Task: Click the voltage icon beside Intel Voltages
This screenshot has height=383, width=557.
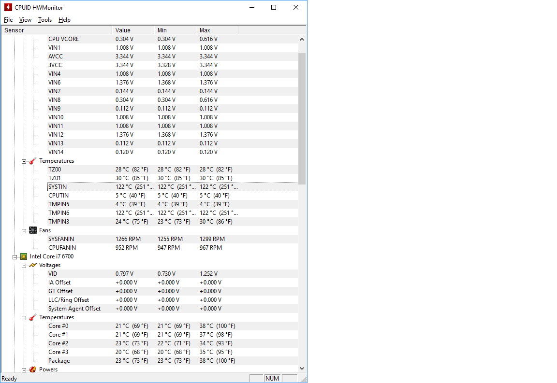Action: [x=33, y=265]
